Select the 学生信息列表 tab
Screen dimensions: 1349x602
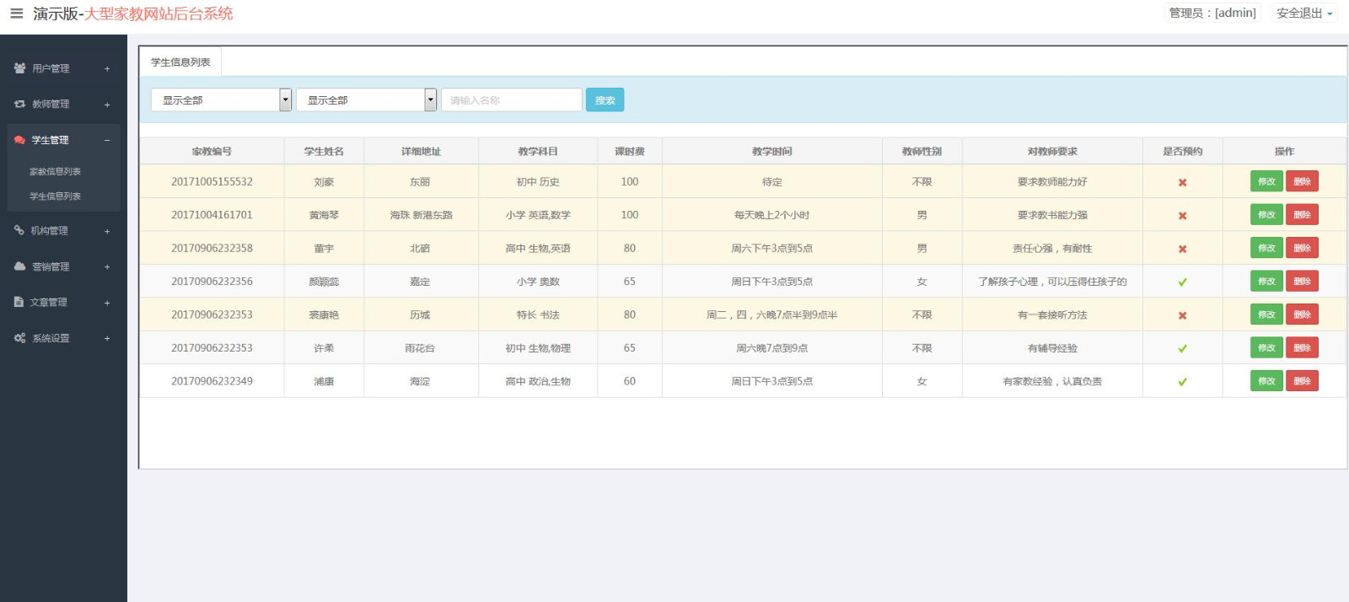pyautogui.click(x=180, y=62)
